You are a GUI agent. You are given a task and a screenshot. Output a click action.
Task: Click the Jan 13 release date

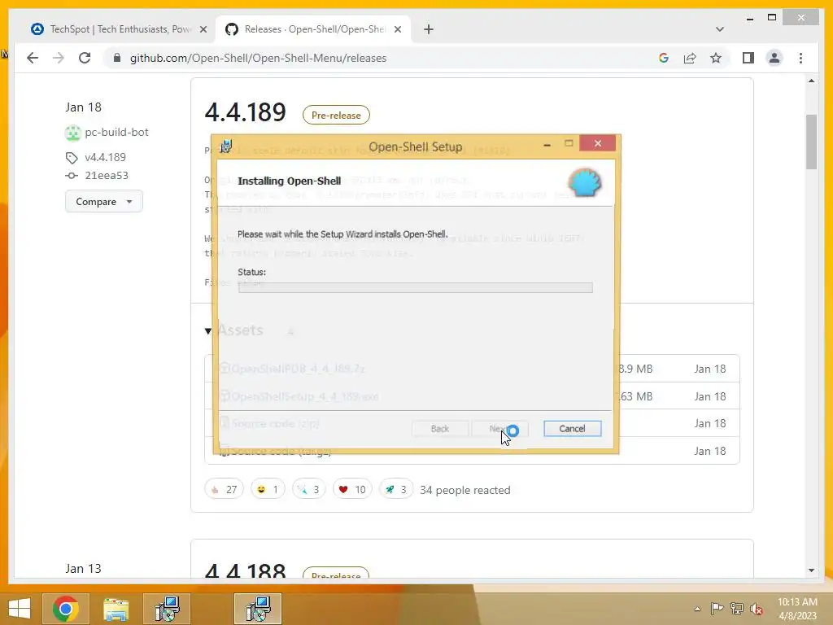click(84, 569)
